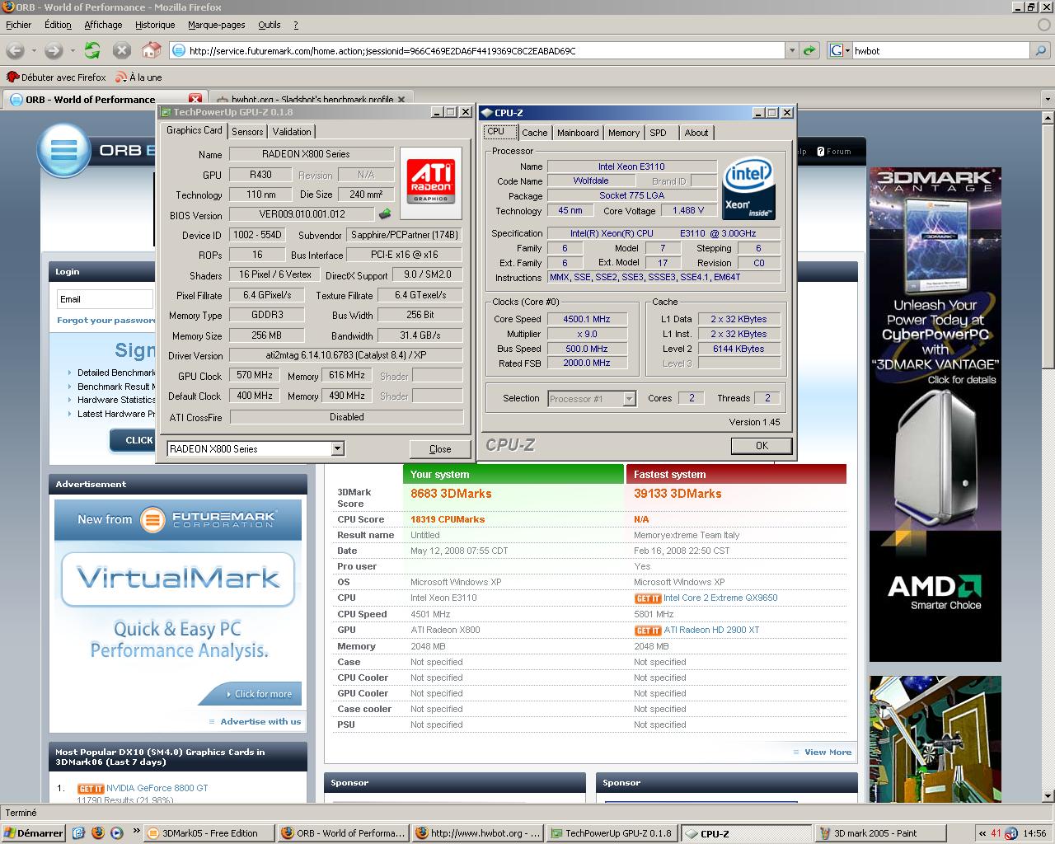Click GET IT badge beside Core 2 Extreme
1055x844 pixels.
[648, 598]
